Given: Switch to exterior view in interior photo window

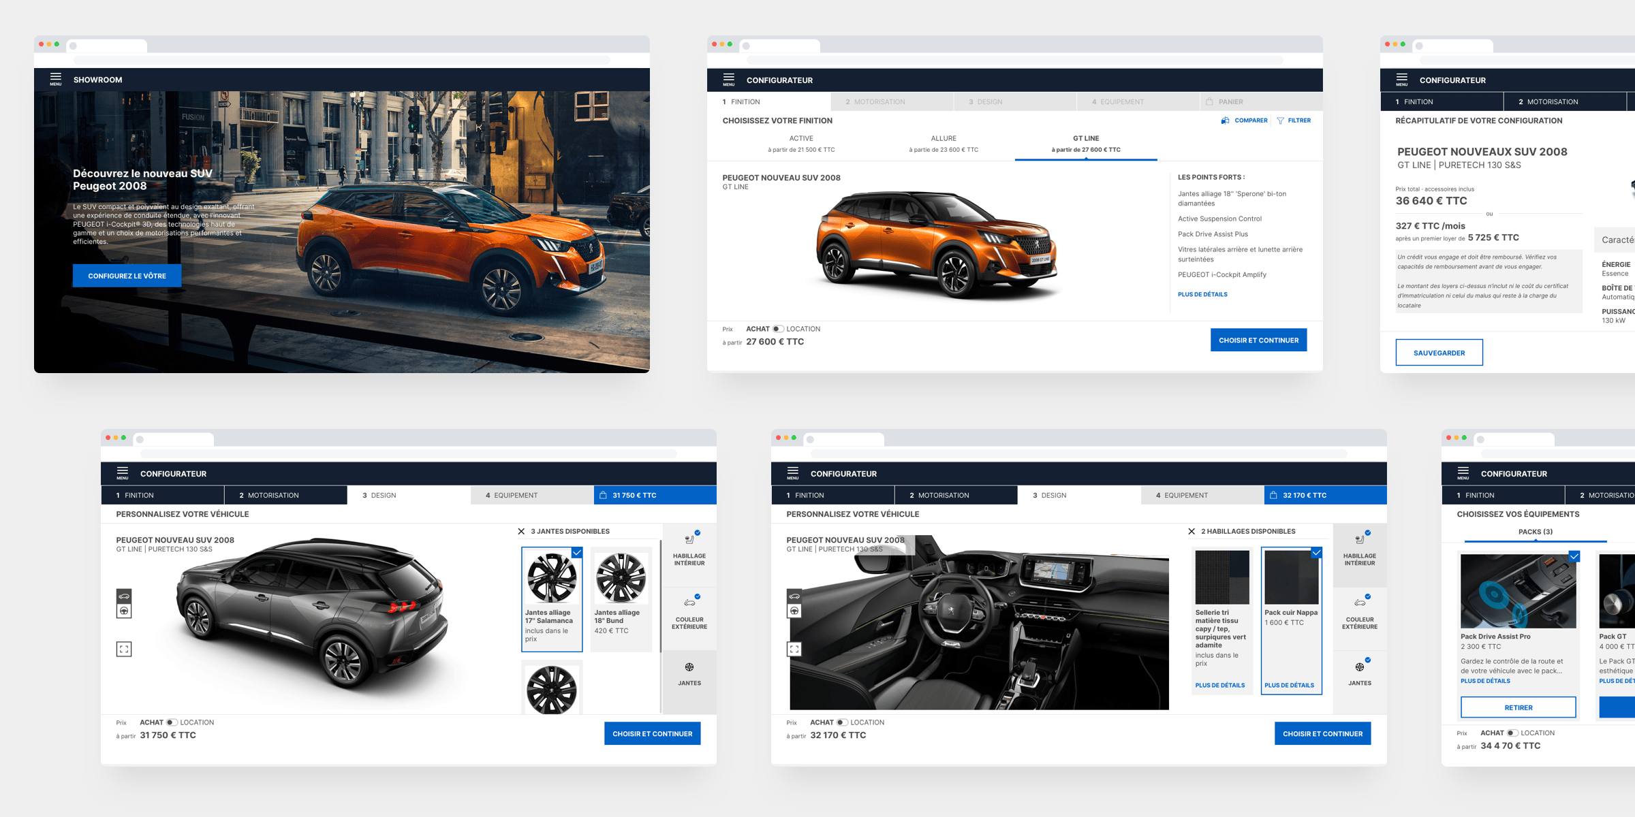Looking at the screenshot, I should click(x=794, y=596).
